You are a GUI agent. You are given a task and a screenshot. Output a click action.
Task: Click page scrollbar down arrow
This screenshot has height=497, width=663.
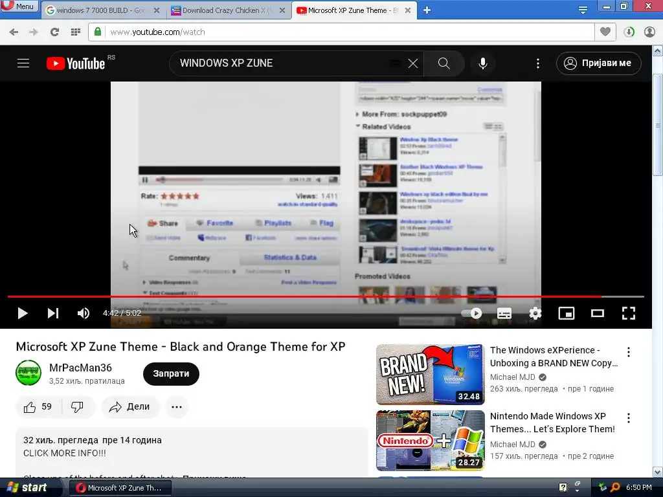coord(658,472)
